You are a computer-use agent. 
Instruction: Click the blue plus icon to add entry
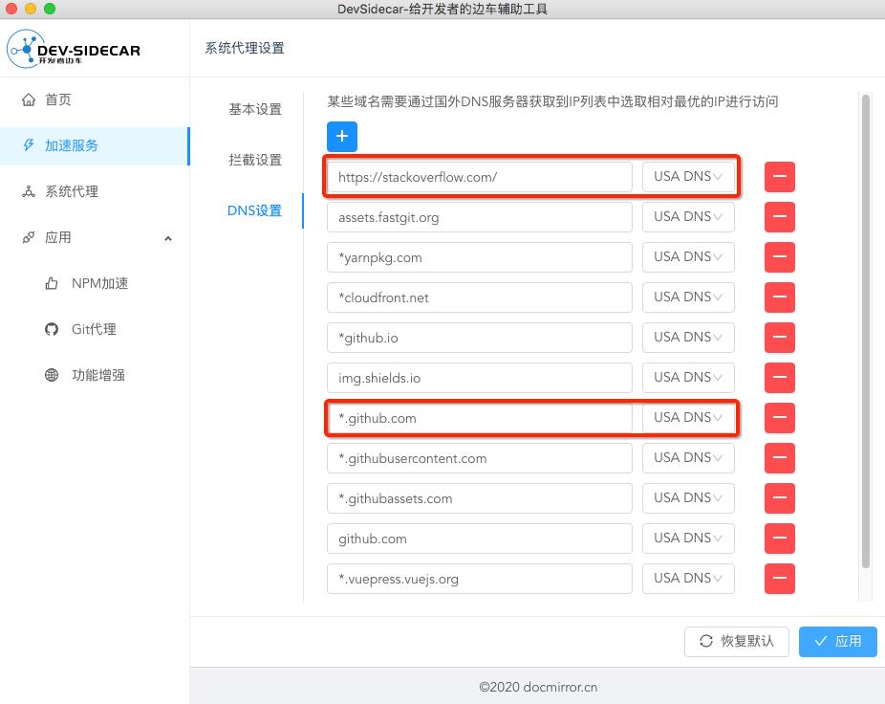point(342,137)
